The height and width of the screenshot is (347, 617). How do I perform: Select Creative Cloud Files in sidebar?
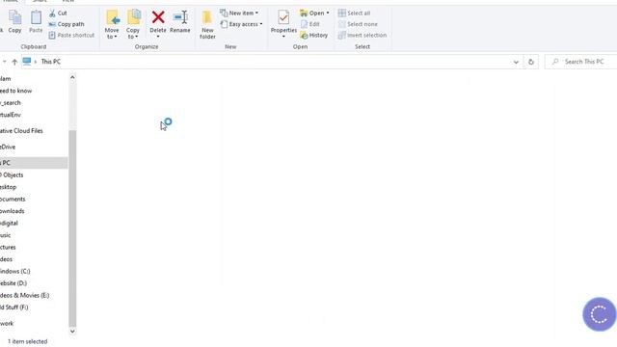(x=21, y=131)
